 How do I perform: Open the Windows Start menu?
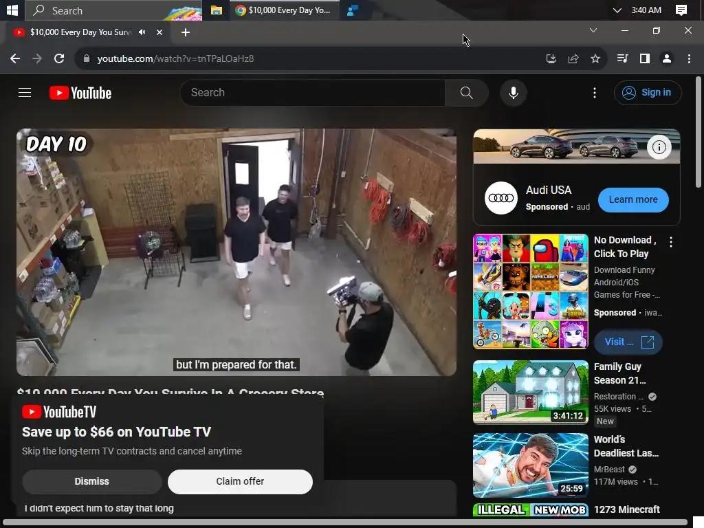click(12, 10)
